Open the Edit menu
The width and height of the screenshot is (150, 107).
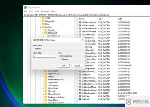click(31, 11)
